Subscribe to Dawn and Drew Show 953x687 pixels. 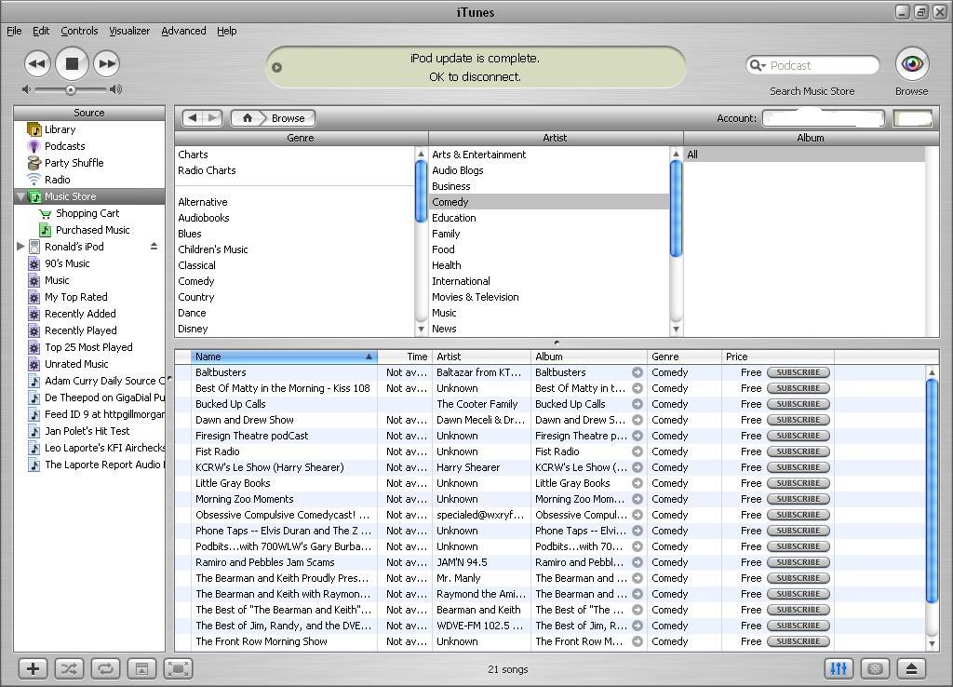click(798, 420)
